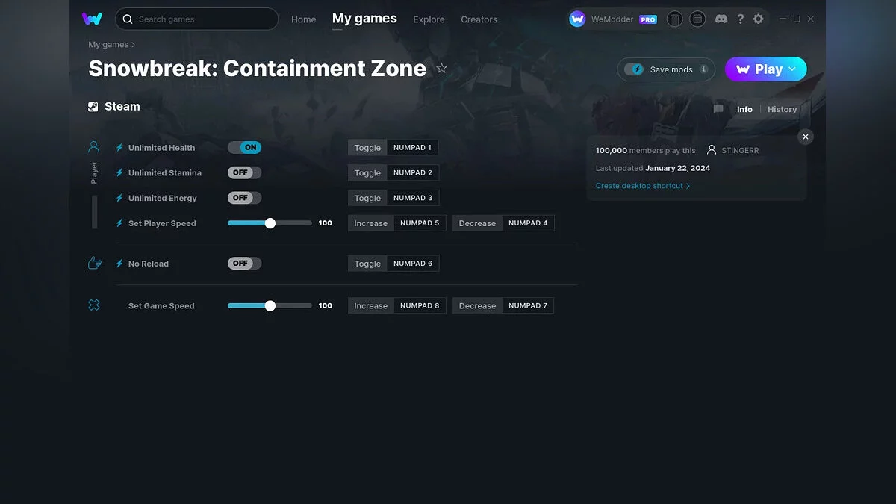Click NUMPAD 6 hotkey for No Reload
This screenshot has width=896, height=504.
413,264
